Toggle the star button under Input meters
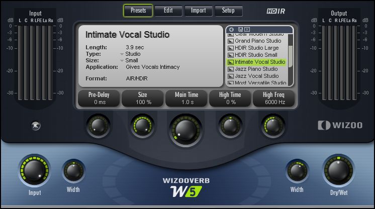This screenshot has width=375, height=209. click(36, 125)
